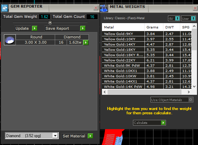Select the round diamond gem thumbnail
Screen dimensions: 198x145
coord(9,40)
